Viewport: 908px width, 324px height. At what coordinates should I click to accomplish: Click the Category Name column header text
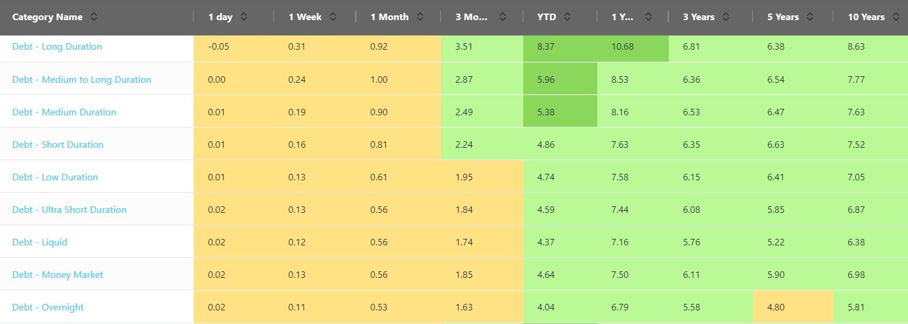[x=47, y=17]
